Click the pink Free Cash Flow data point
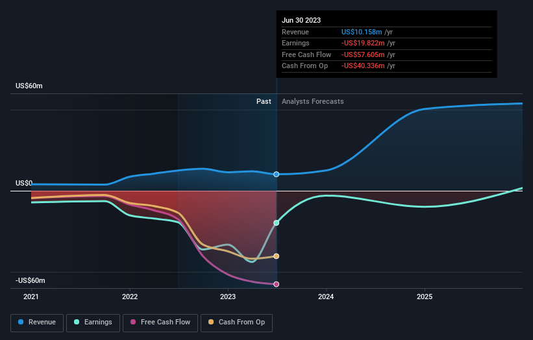 pos(277,284)
